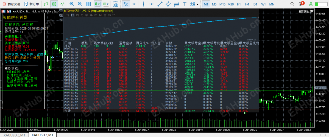This screenshot has width=329, height=137.
Task: Take a chart screenshot with camera icon
Action: [115, 4]
